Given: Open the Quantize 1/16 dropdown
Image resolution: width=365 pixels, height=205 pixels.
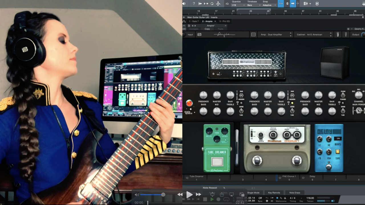Looking at the screenshot, I should (238, 5).
